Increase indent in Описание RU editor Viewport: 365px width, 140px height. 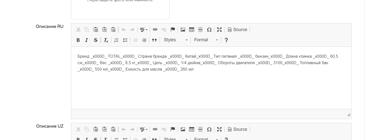coord(144,40)
